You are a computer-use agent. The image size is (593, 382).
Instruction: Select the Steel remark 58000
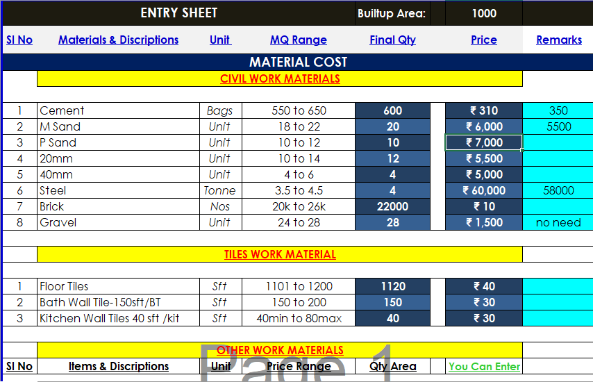coord(558,190)
